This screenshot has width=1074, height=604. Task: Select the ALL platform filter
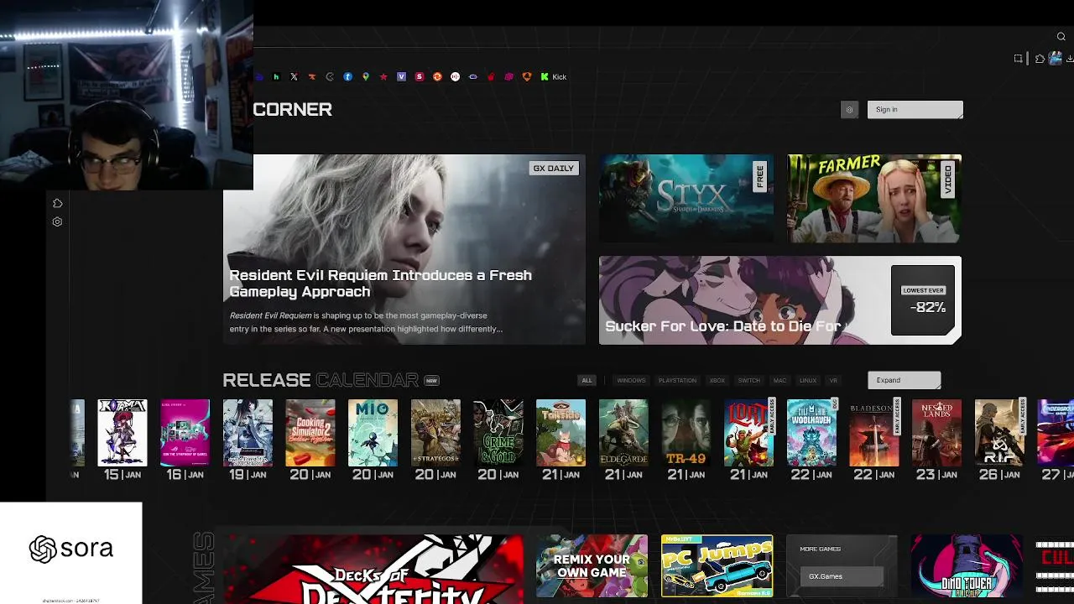(587, 380)
